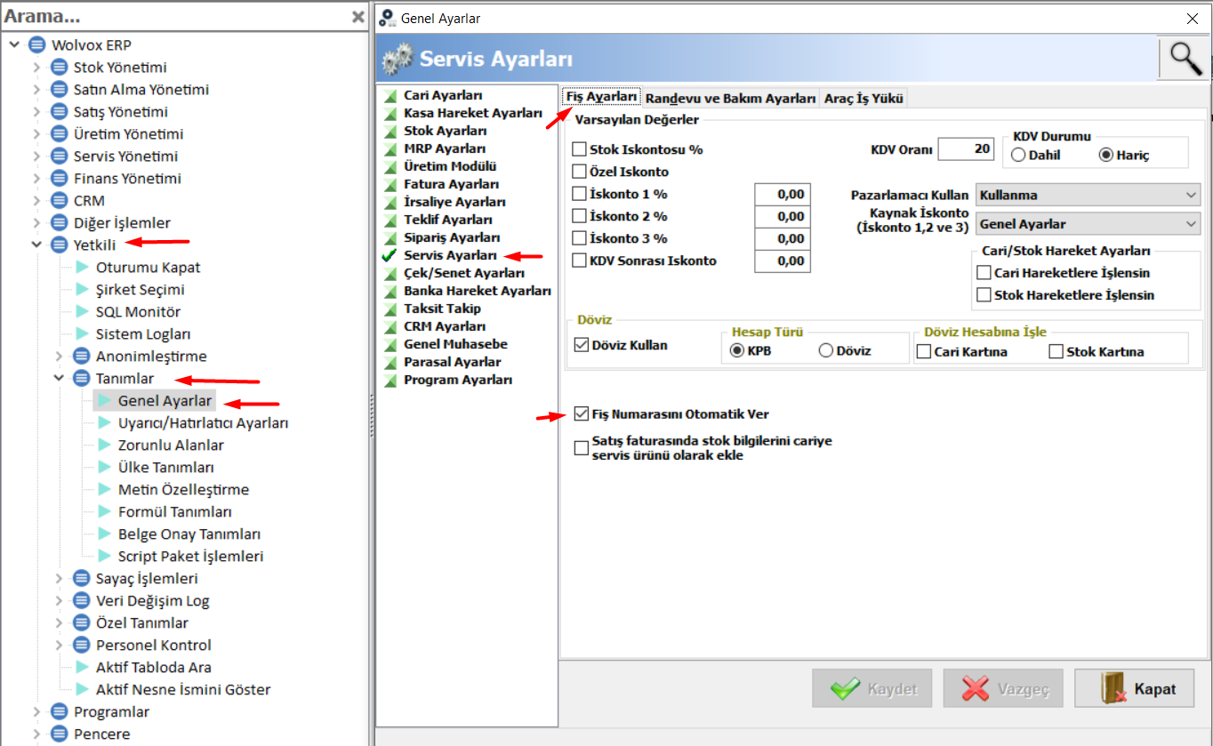Enable the Stok Iskontosu % checkbox
This screenshot has width=1213, height=746.
point(580,149)
